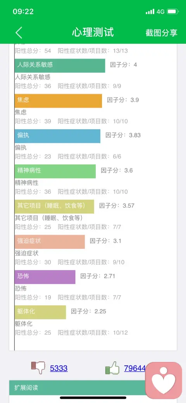Tap the 因子分：3.83 score text
Screen dimensions: 186x403
(x=123, y=135)
